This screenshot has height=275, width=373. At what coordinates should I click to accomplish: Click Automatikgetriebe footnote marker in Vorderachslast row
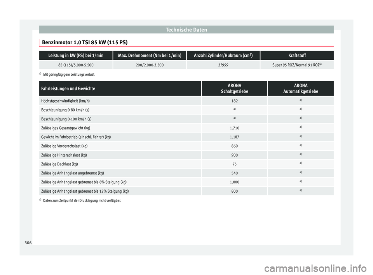[301, 145]
